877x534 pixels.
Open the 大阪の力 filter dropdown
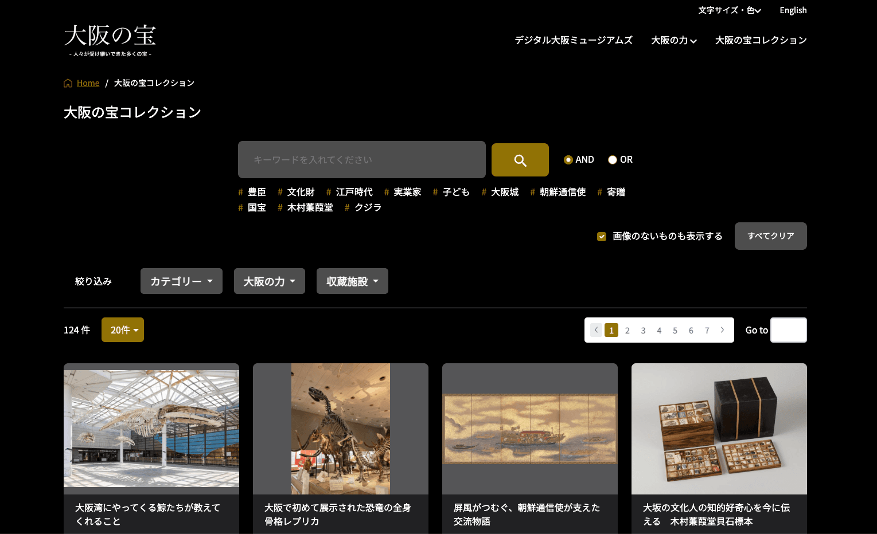pos(270,281)
